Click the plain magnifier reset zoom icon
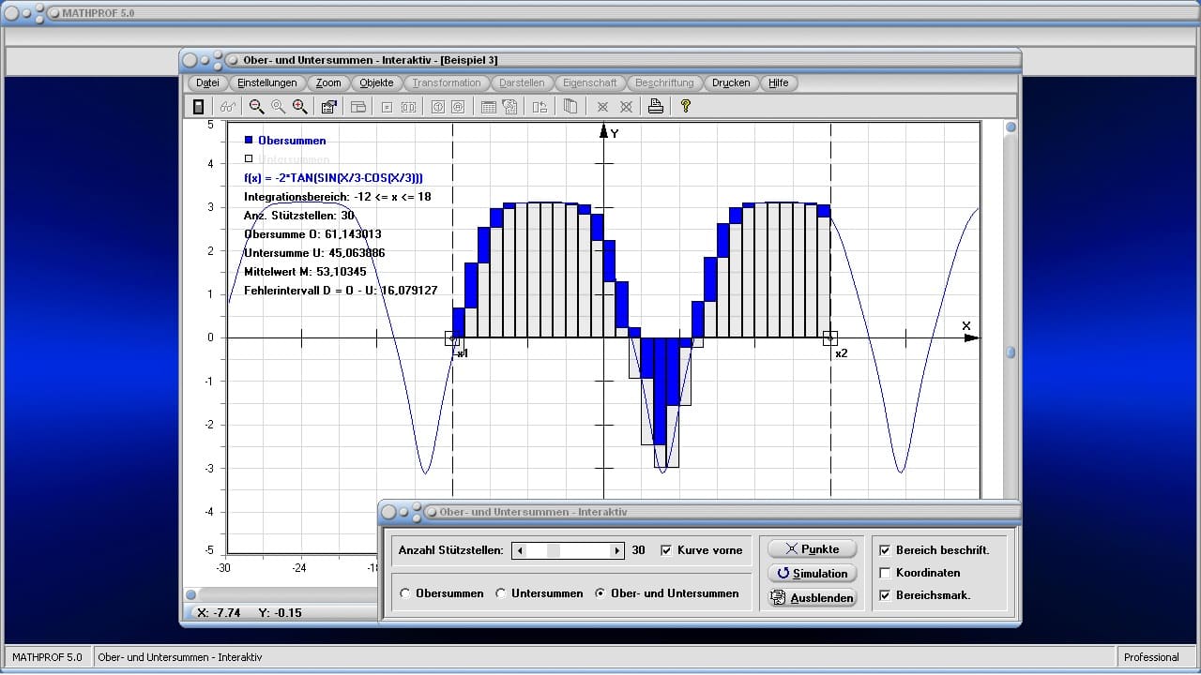Image resolution: width=1201 pixels, height=675 pixels. 278,107
